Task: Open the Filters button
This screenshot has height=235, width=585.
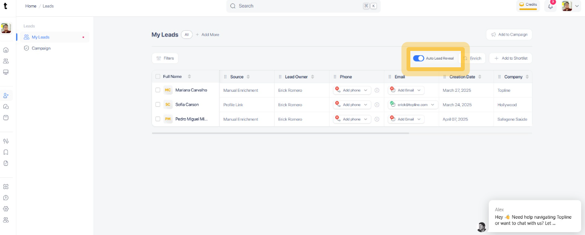Action: coord(165,58)
